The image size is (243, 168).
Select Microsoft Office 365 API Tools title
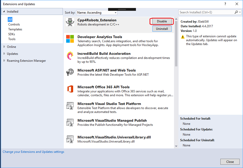pyautogui.click(x=103, y=87)
